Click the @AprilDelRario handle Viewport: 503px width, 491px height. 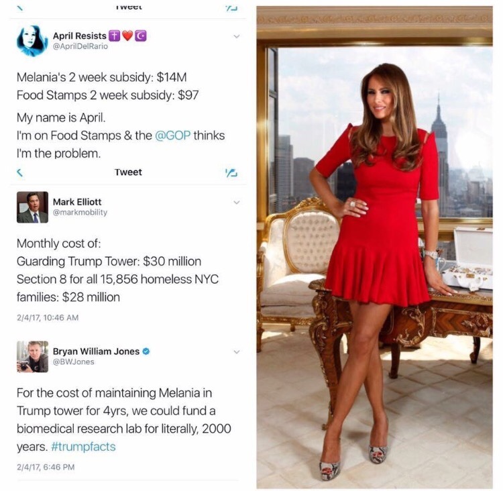pos(80,46)
